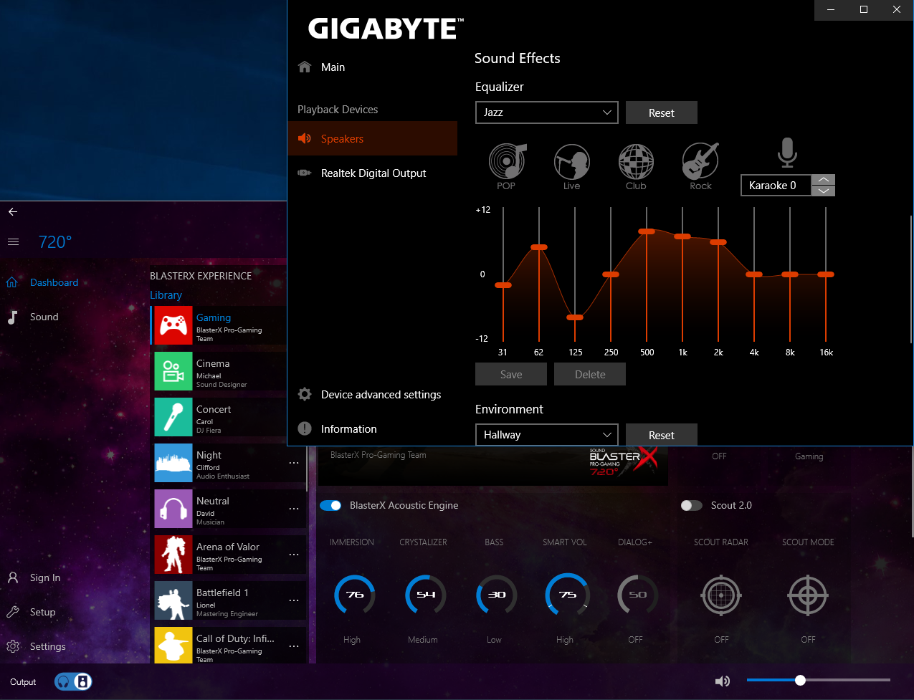Open the Battlefield 1 more options
Image resolution: width=914 pixels, height=700 pixels.
click(x=294, y=600)
